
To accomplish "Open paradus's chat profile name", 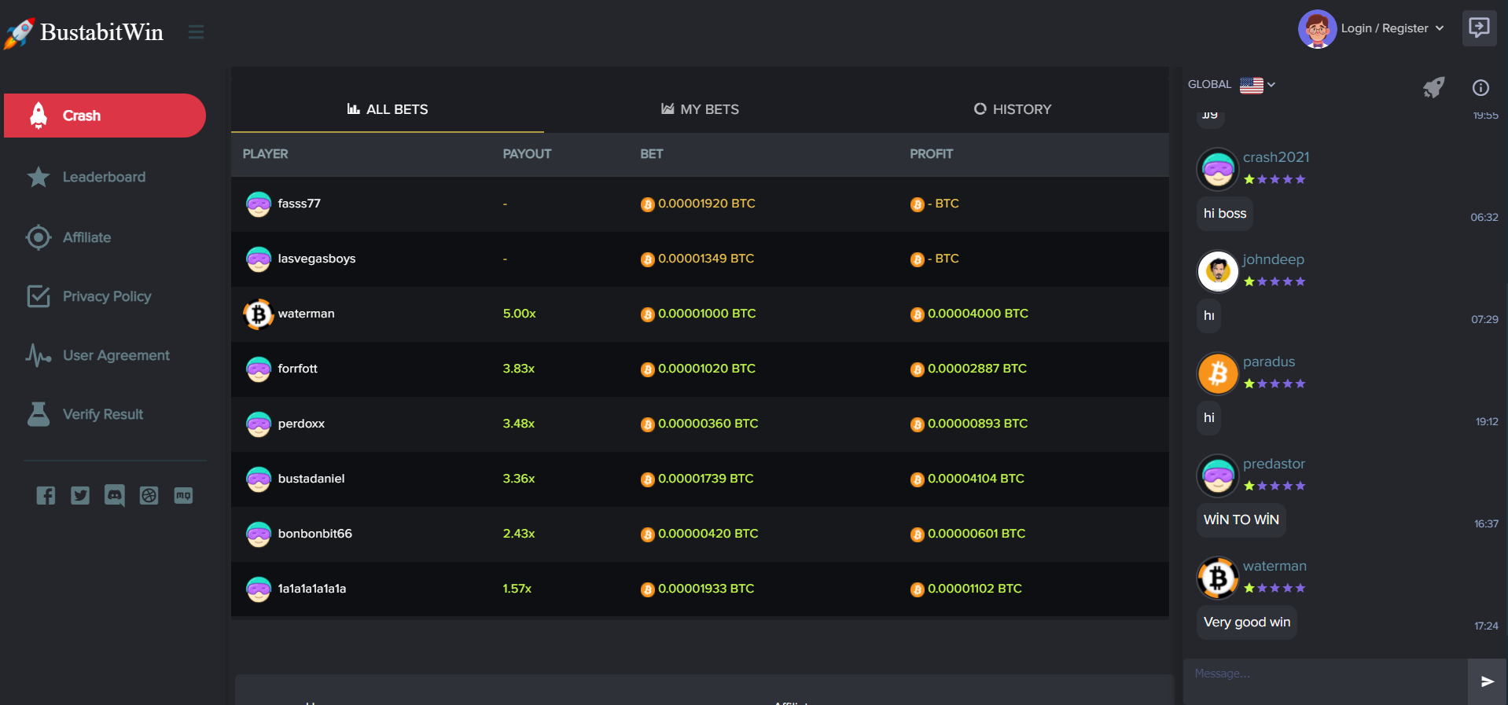I will coord(1269,362).
